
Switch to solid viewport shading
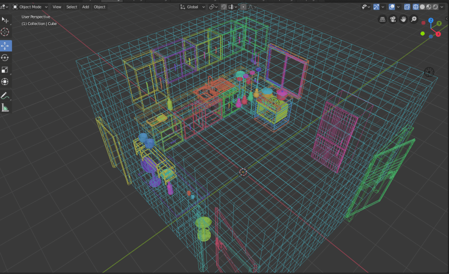(423, 7)
